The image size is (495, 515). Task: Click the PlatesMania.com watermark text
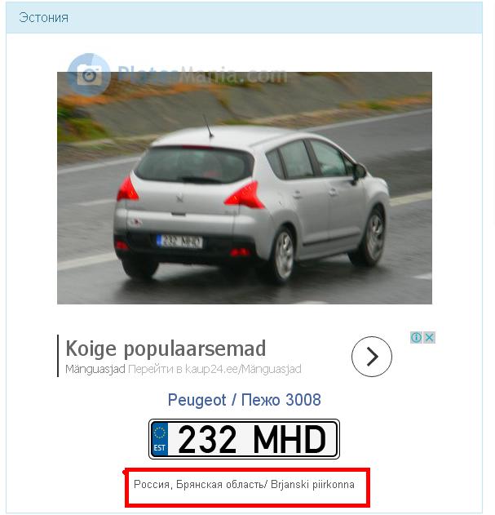tap(202, 75)
